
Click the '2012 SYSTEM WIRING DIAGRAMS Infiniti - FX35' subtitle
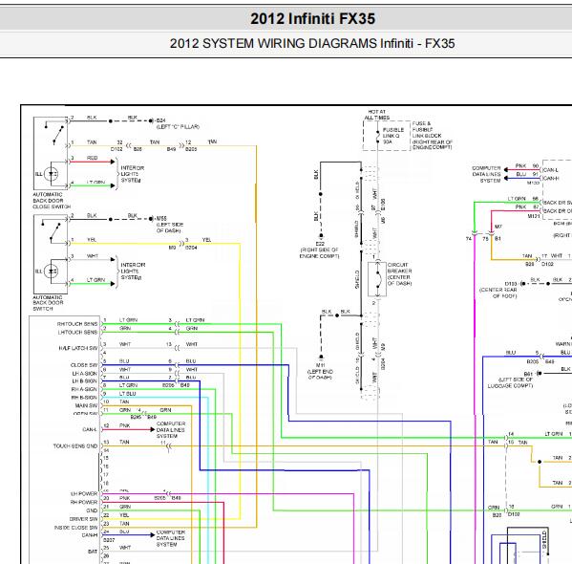coord(312,43)
